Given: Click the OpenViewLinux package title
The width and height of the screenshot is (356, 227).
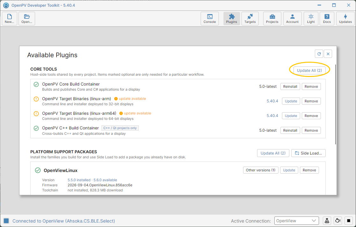Looking at the screenshot, I should 61,170.
